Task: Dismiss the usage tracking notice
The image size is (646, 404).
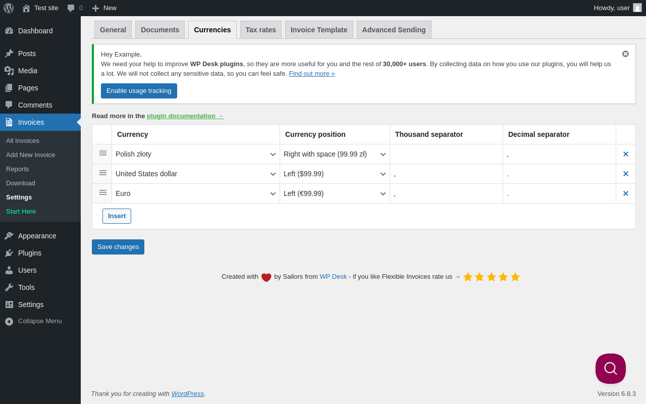Action: pyautogui.click(x=625, y=54)
